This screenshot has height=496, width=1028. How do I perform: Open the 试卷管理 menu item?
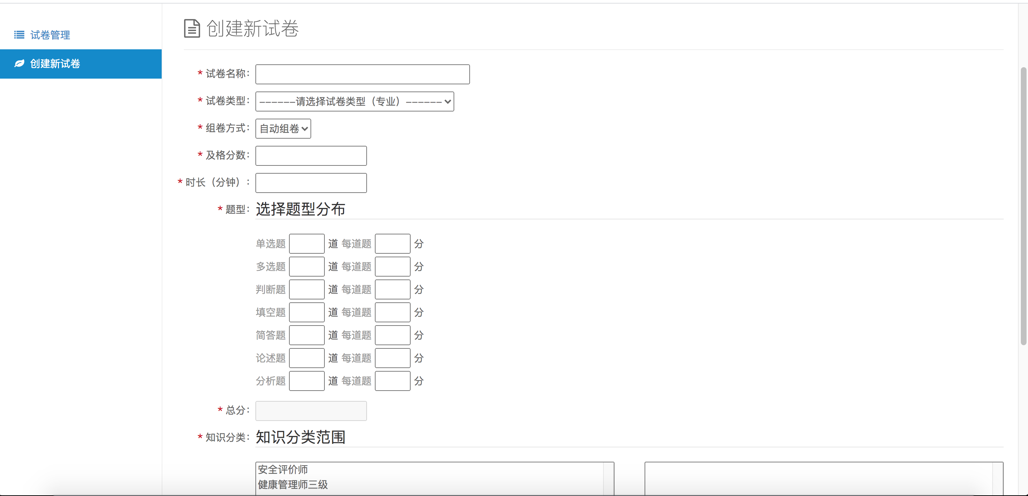(x=50, y=35)
